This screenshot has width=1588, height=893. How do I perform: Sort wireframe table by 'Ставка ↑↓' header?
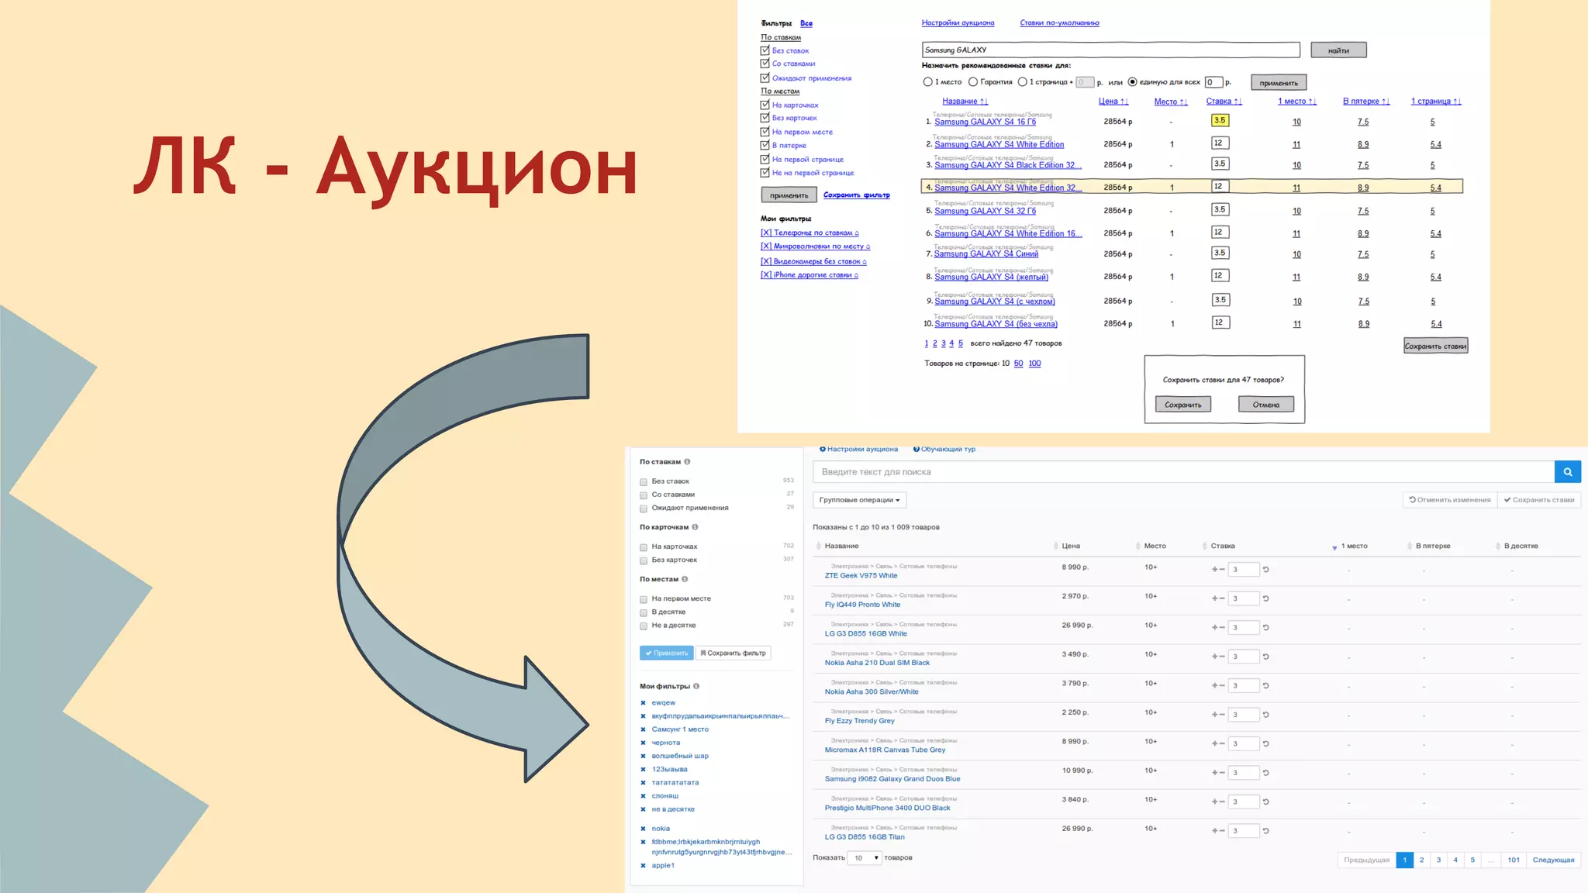pyautogui.click(x=1224, y=102)
